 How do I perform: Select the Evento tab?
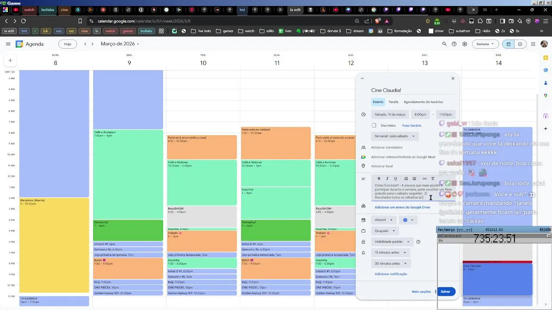pyautogui.click(x=378, y=102)
